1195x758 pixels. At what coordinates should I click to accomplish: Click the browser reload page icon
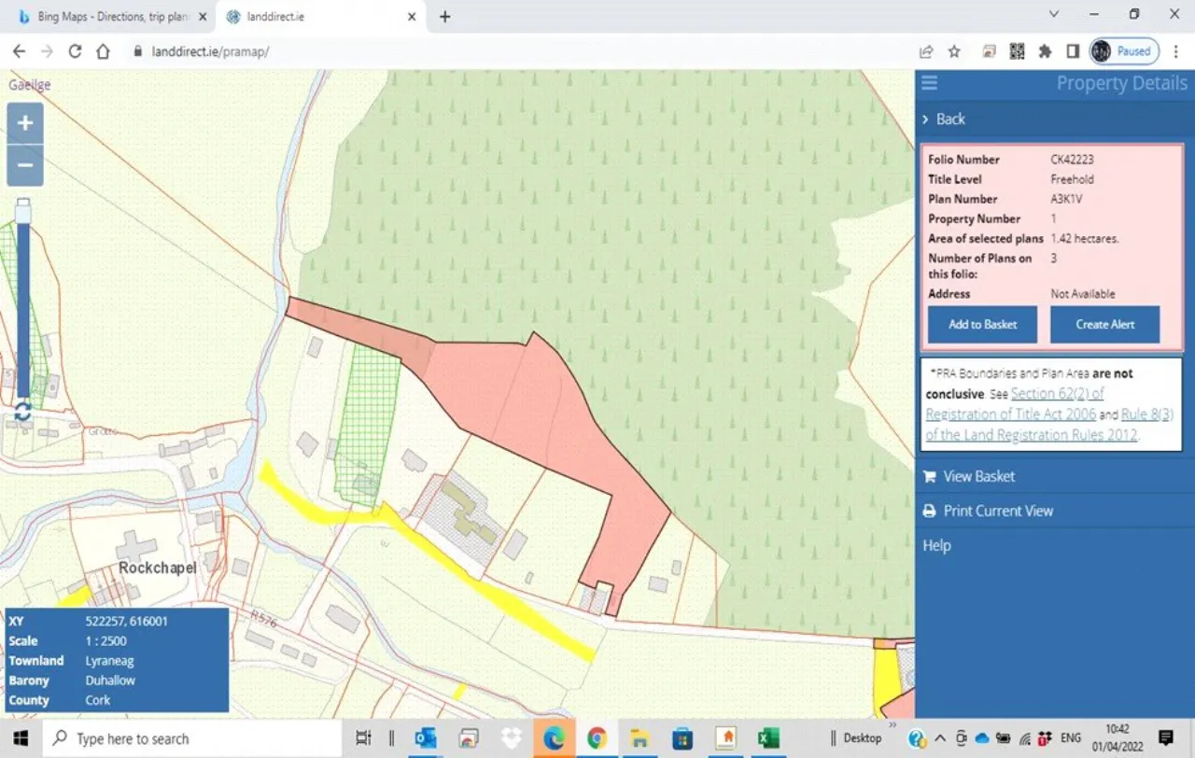pos(75,51)
